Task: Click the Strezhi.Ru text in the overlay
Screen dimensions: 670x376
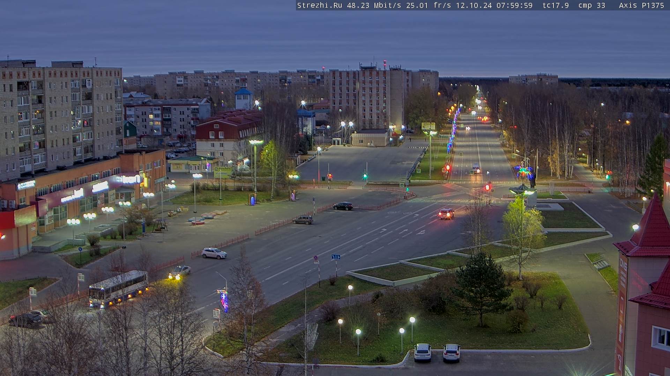Action: (320, 5)
